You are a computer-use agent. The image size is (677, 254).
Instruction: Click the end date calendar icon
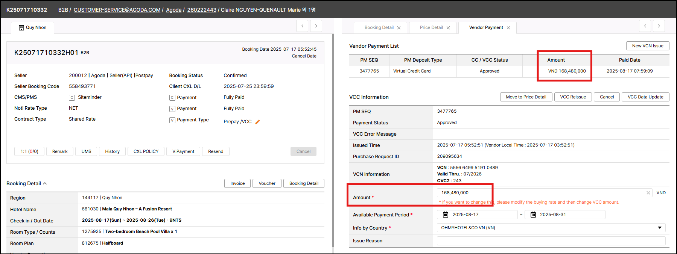point(533,215)
